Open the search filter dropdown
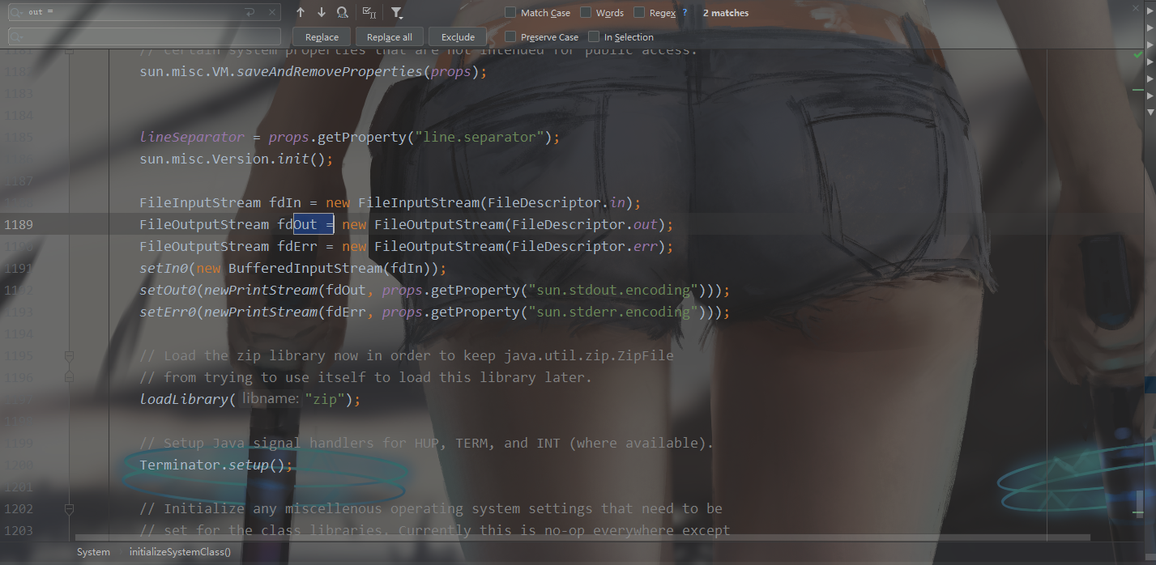Viewport: 1156px width, 565px height. (396, 12)
